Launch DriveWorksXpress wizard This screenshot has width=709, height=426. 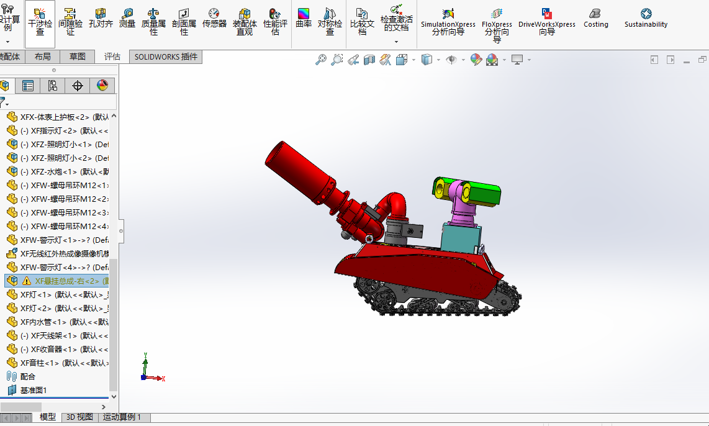click(x=547, y=22)
